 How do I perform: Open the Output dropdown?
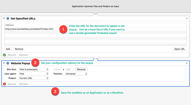(33, 78)
